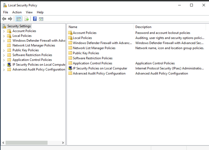Click Local Security Policy title bar icon
The image size is (209, 150).
click(5, 5)
